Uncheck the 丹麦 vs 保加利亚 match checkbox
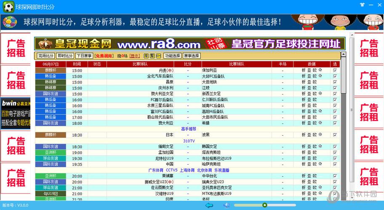Image resolution: width=384 pixels, height=210 pixels. [x=335, y=70]
